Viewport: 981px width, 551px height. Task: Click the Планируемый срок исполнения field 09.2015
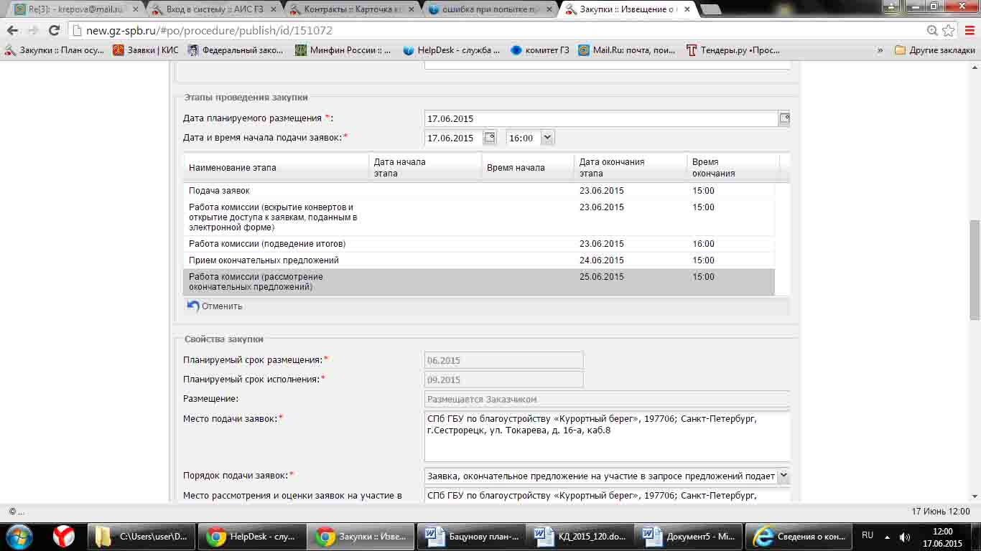pyautogui.click(x=503, y=380)
